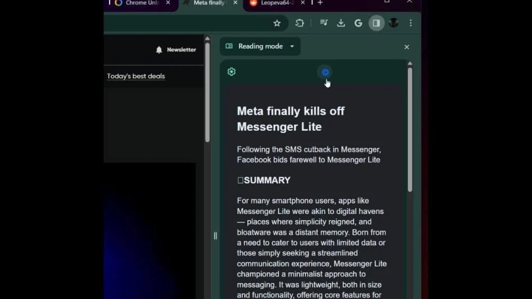Viewport: 532px width, 299px height.
Task: Click the reading panel scroll up arrow
Action: [410, 63]
